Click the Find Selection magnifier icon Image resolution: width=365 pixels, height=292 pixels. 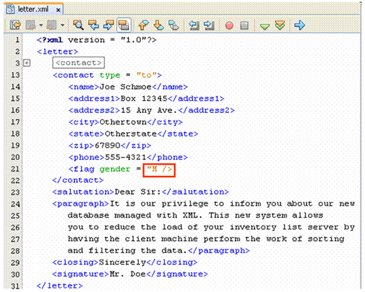(x=78, y=25)
